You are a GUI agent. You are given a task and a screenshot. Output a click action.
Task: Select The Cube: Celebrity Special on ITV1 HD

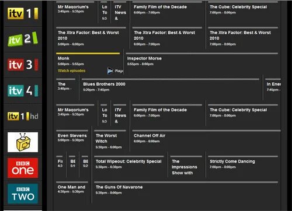[x=243, y=114]
